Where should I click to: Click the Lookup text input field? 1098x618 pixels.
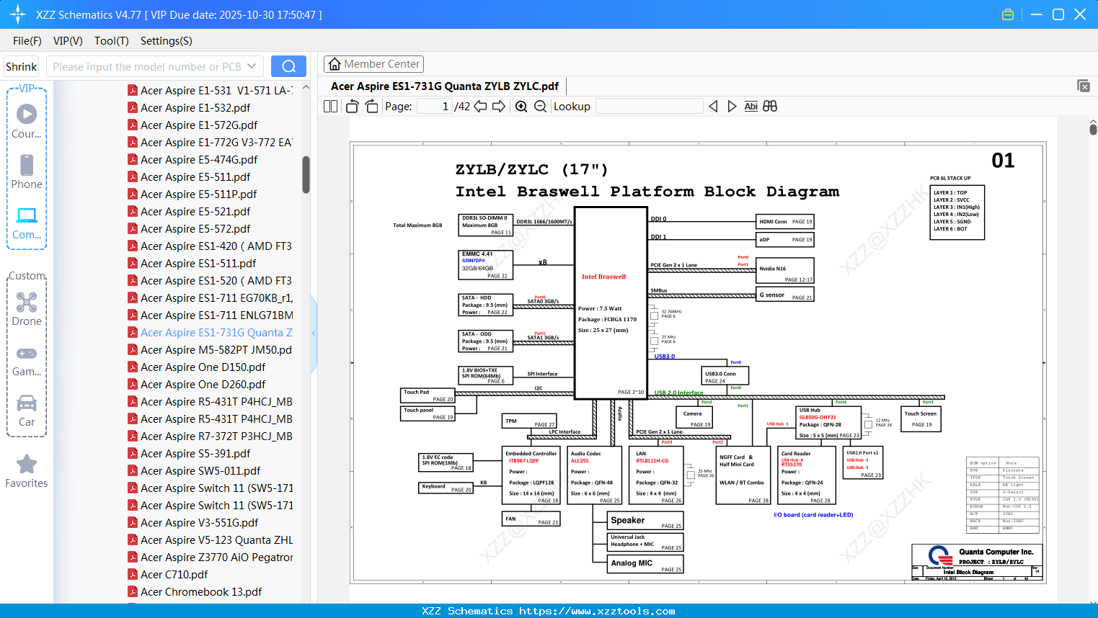click(649, 107)
